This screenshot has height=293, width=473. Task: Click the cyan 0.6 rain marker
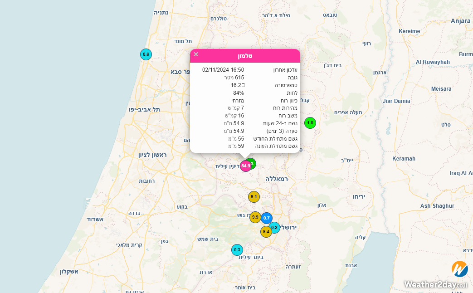(x=146, y=54)
